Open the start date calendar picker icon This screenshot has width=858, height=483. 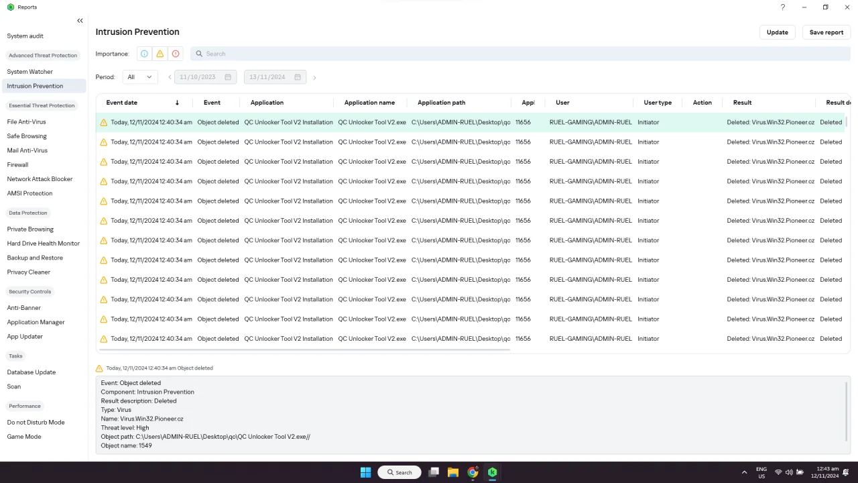coord(228,77)
